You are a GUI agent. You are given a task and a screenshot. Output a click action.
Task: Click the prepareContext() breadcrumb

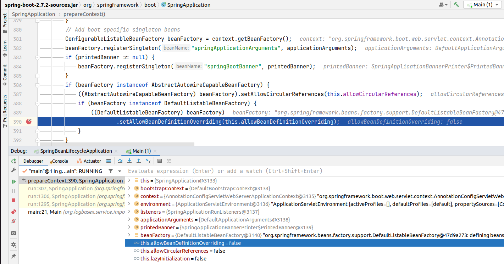[x=84, y=14]
